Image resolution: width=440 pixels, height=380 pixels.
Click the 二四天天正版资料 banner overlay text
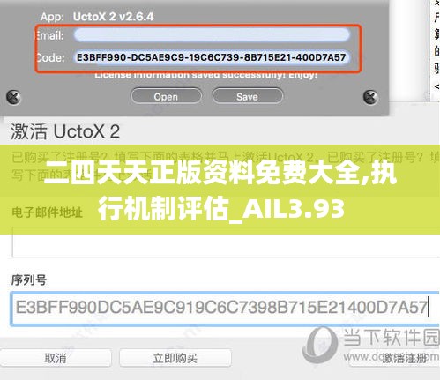(x=220, y=191)
